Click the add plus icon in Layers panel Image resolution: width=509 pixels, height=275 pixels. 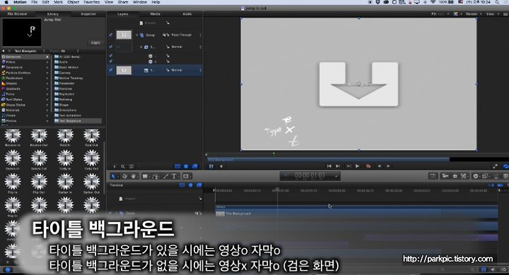115,166
